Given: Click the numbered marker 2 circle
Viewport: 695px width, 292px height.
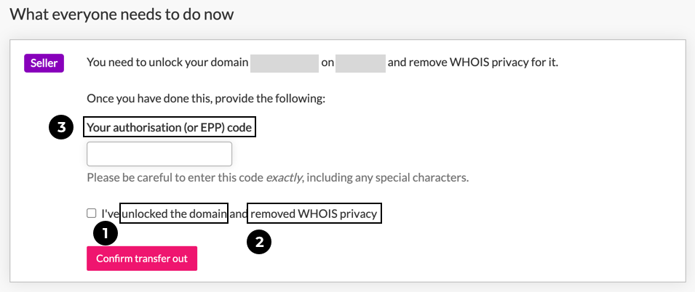Looking at the screenshot, I should (x=259, y=242).
